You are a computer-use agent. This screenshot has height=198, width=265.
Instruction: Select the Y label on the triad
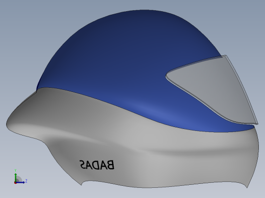15,171
